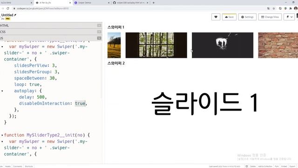Close the GitHub swiper tab
The width and height of the screenshot is (298, 168).
tap(148, 3)
